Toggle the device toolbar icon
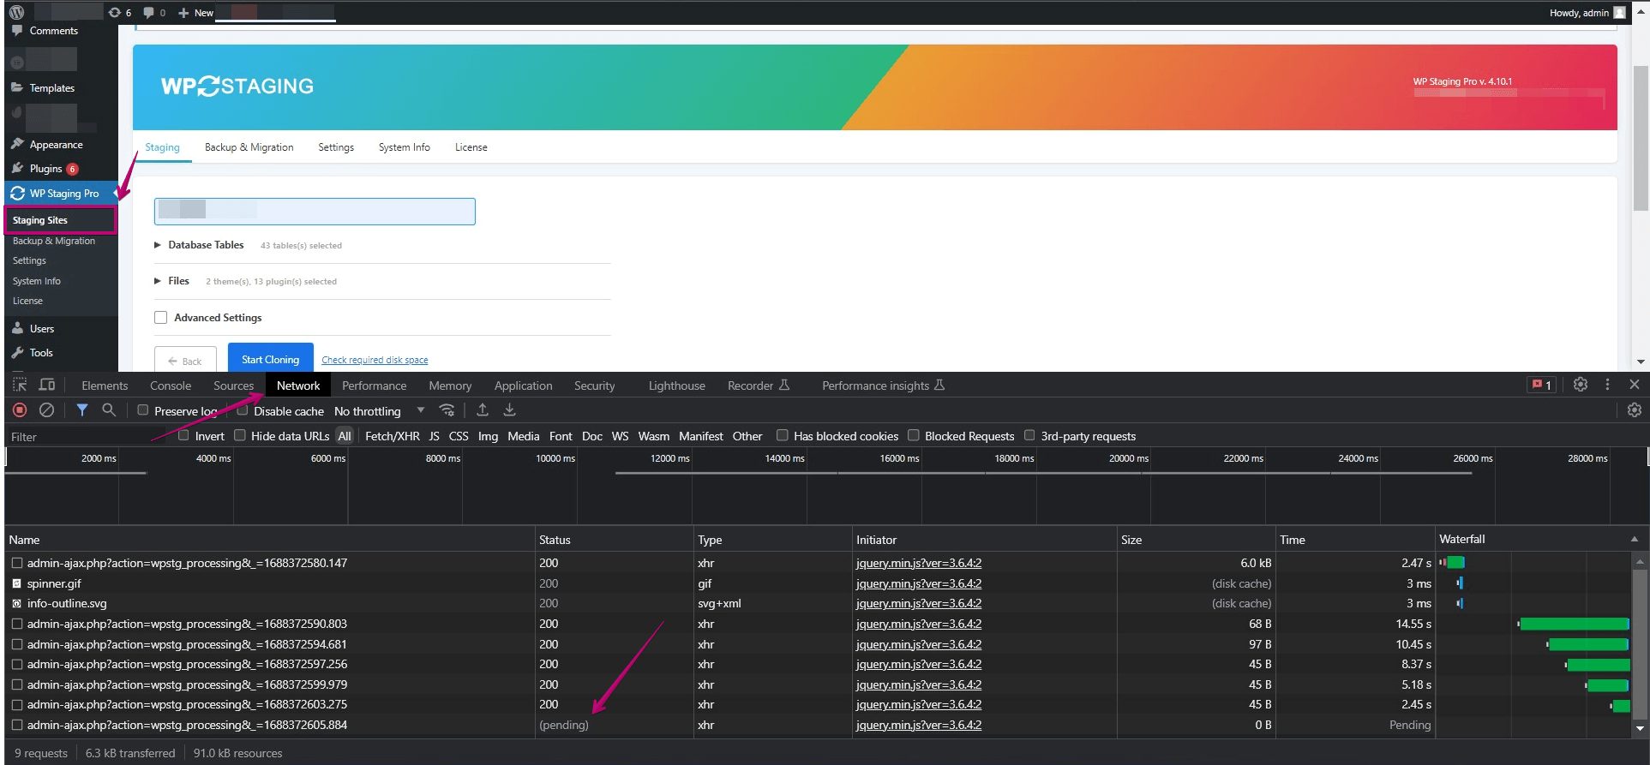Image resolution: width=1650 pixels, height=765 pixels. (47, 385)
